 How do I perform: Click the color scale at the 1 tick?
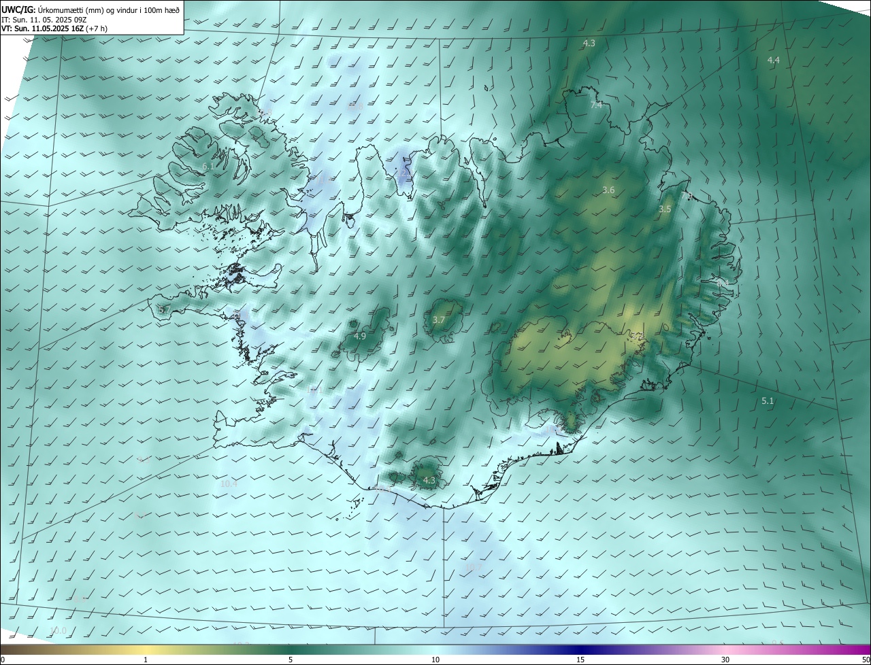[146, 660]
